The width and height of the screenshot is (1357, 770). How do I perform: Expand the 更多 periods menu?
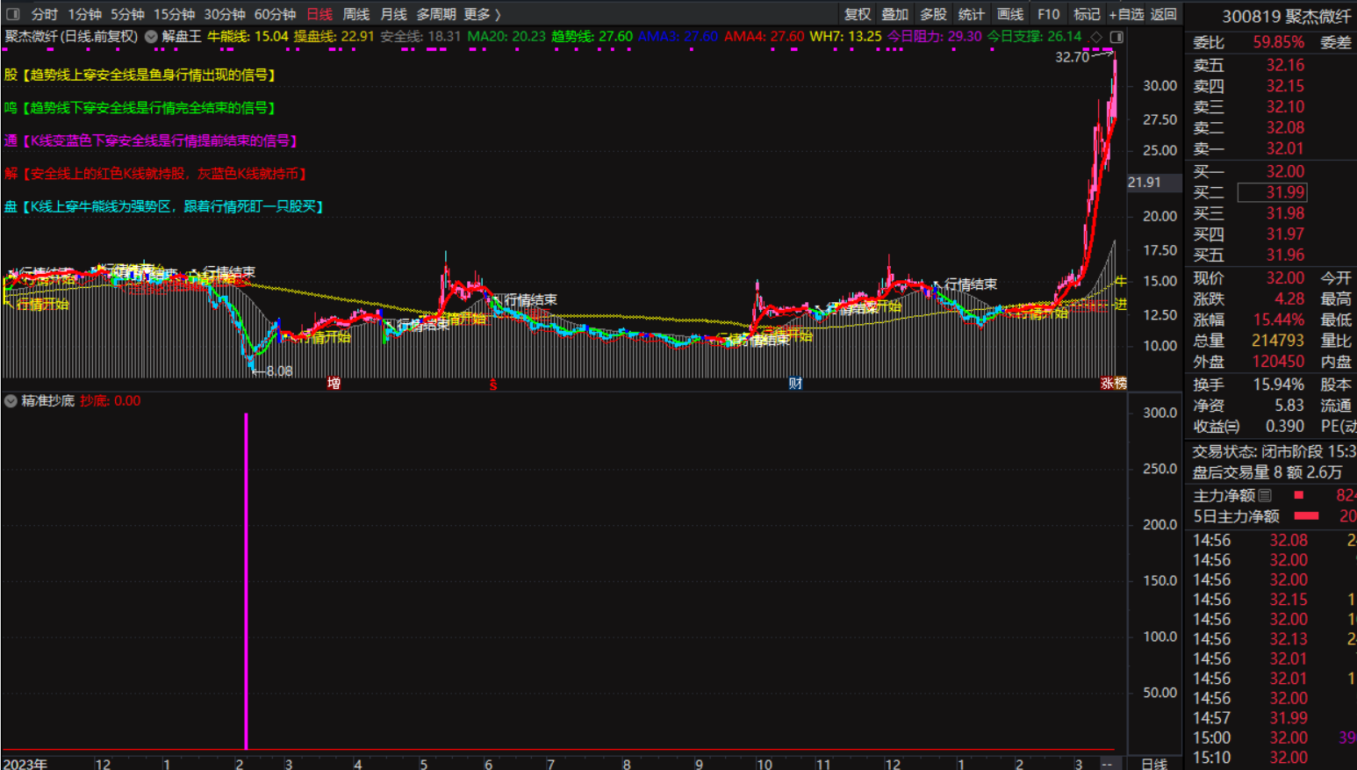(482, 14)
